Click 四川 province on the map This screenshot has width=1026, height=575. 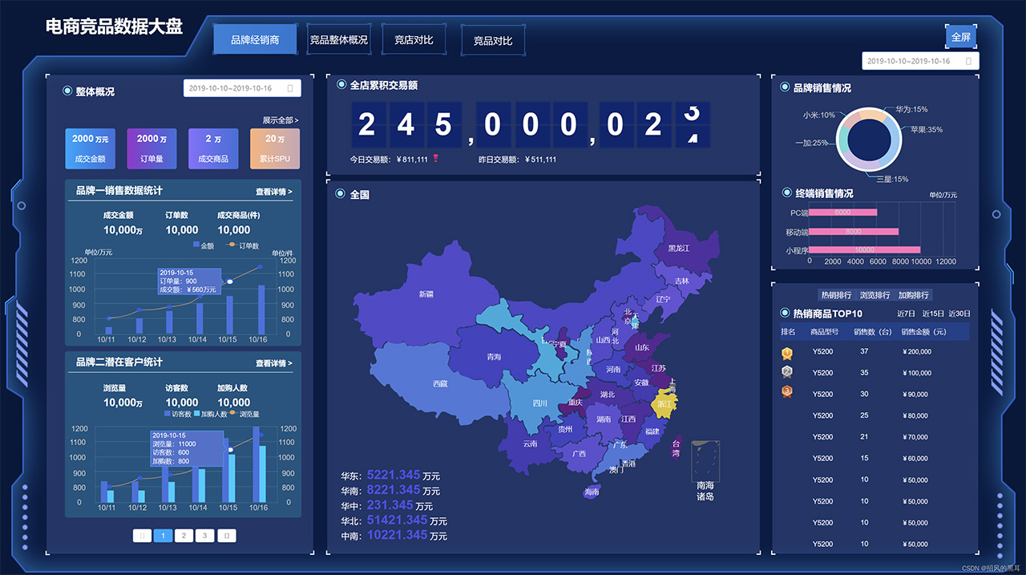pos(539,403)
